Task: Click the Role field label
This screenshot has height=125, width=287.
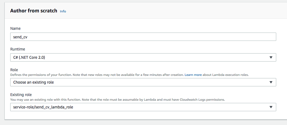Action: pyautogui.click(x=14, y=70)
